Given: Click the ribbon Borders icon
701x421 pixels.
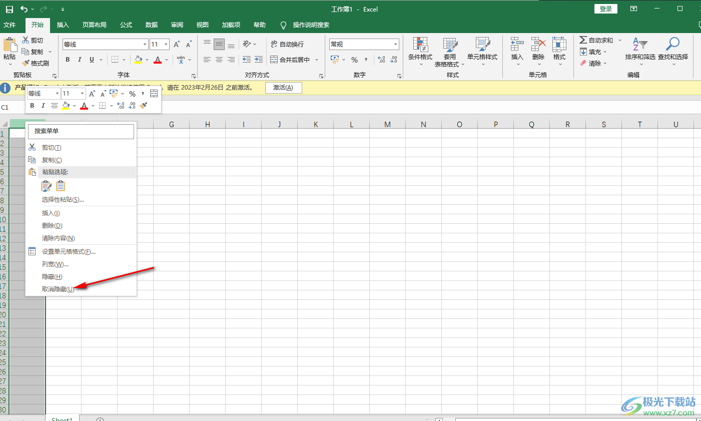Looking at the screenshot, I should pos(115,60).
